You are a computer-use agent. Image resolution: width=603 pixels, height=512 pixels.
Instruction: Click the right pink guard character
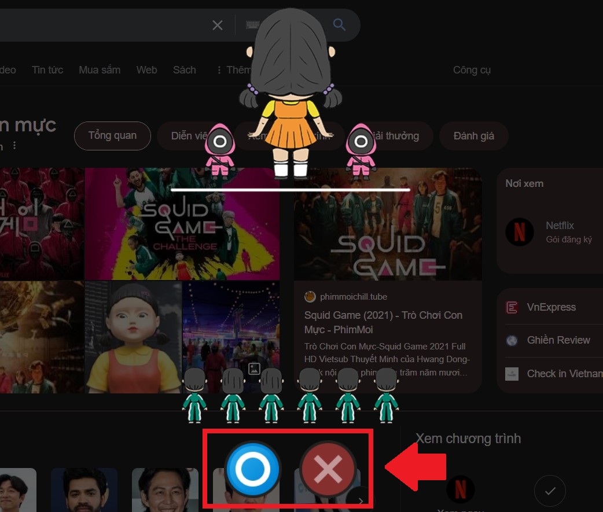pos(361,151)
